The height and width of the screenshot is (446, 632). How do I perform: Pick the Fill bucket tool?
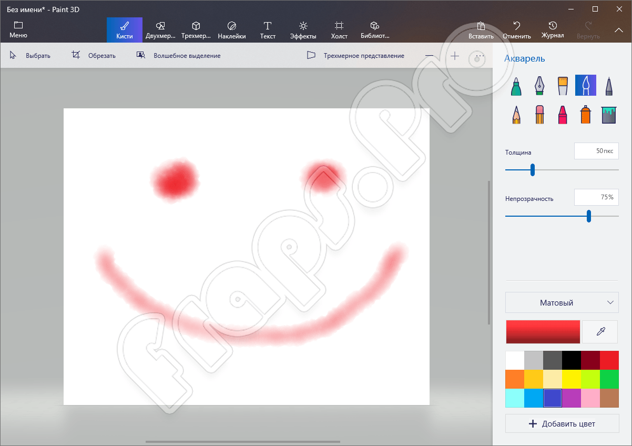(608, 114)
